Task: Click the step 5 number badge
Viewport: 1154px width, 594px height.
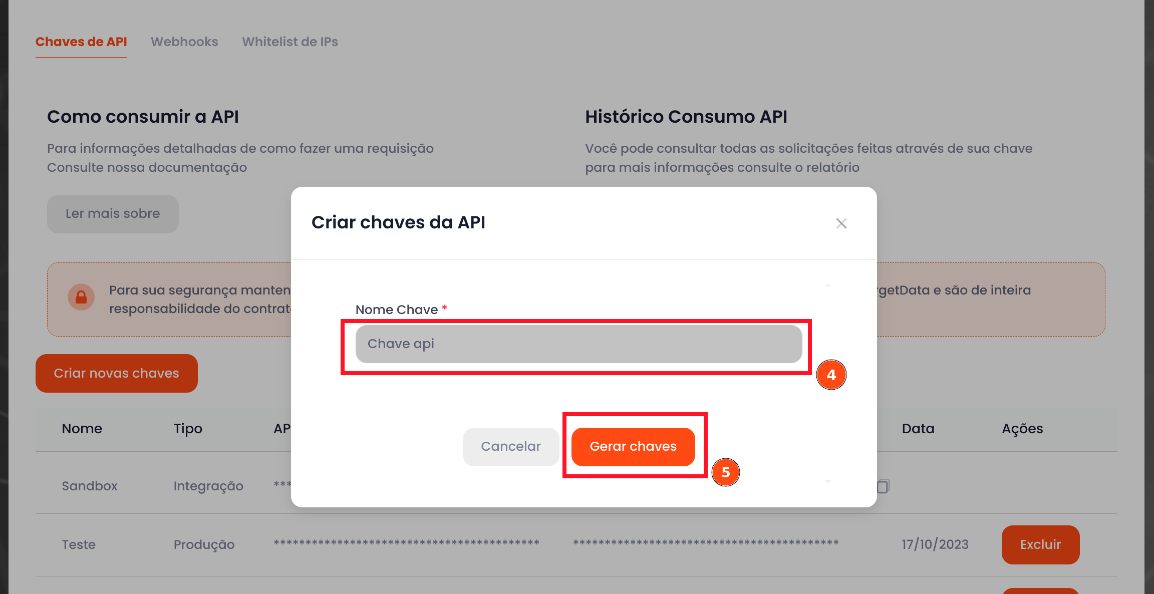Action: 725,472
